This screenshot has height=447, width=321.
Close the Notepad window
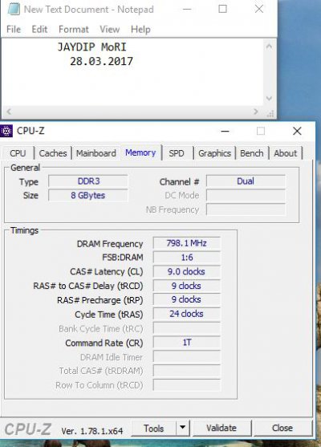click(x=259, y=9)
